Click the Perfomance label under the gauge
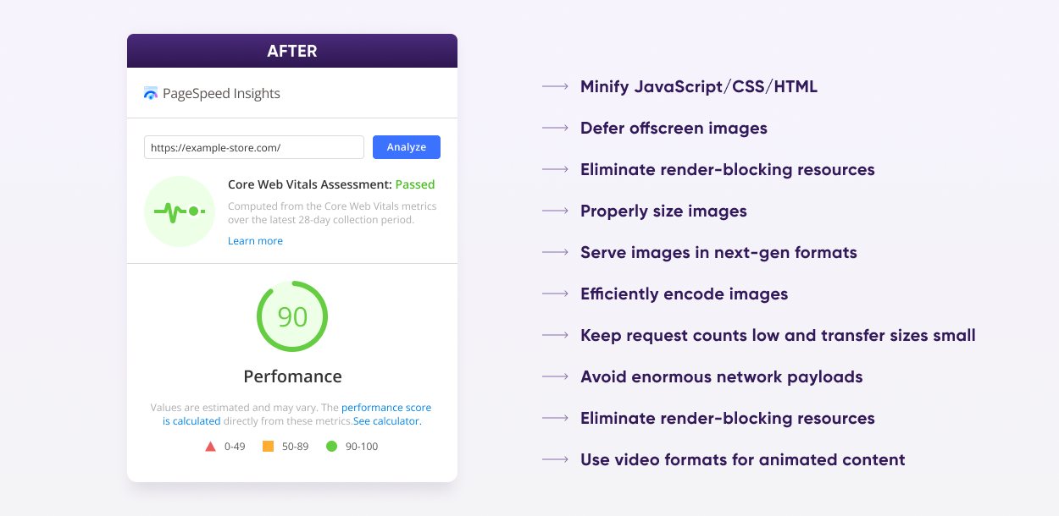This screenshot has height=516, width=1059. coord(292,376)
